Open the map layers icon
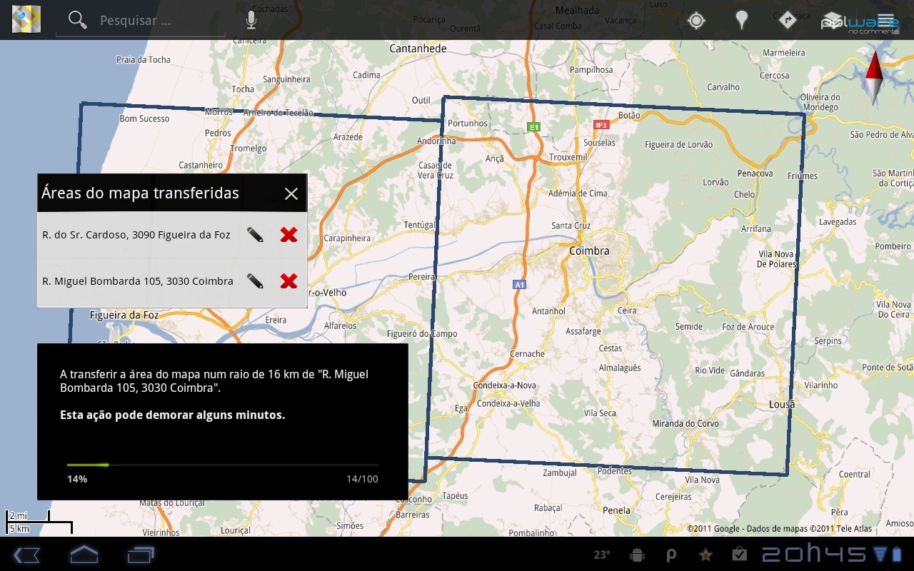 (833, 20)
